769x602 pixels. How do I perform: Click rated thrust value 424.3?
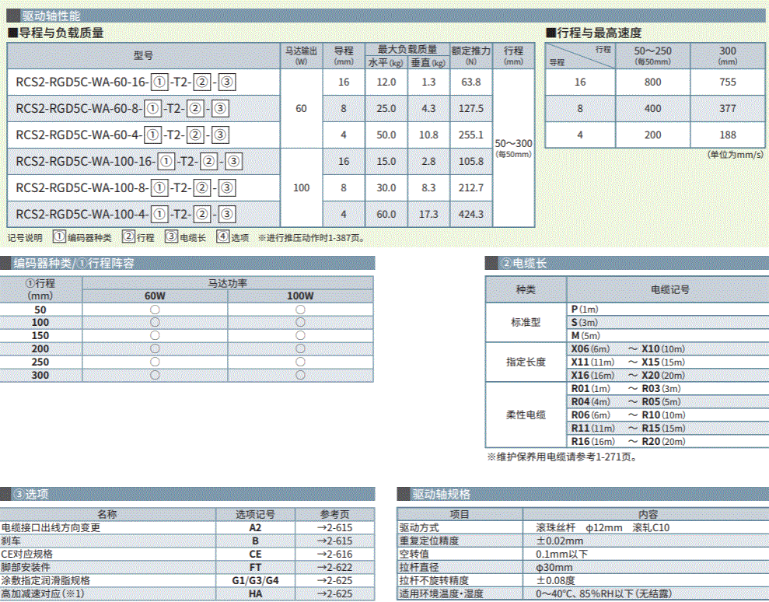tap(471, 215)
